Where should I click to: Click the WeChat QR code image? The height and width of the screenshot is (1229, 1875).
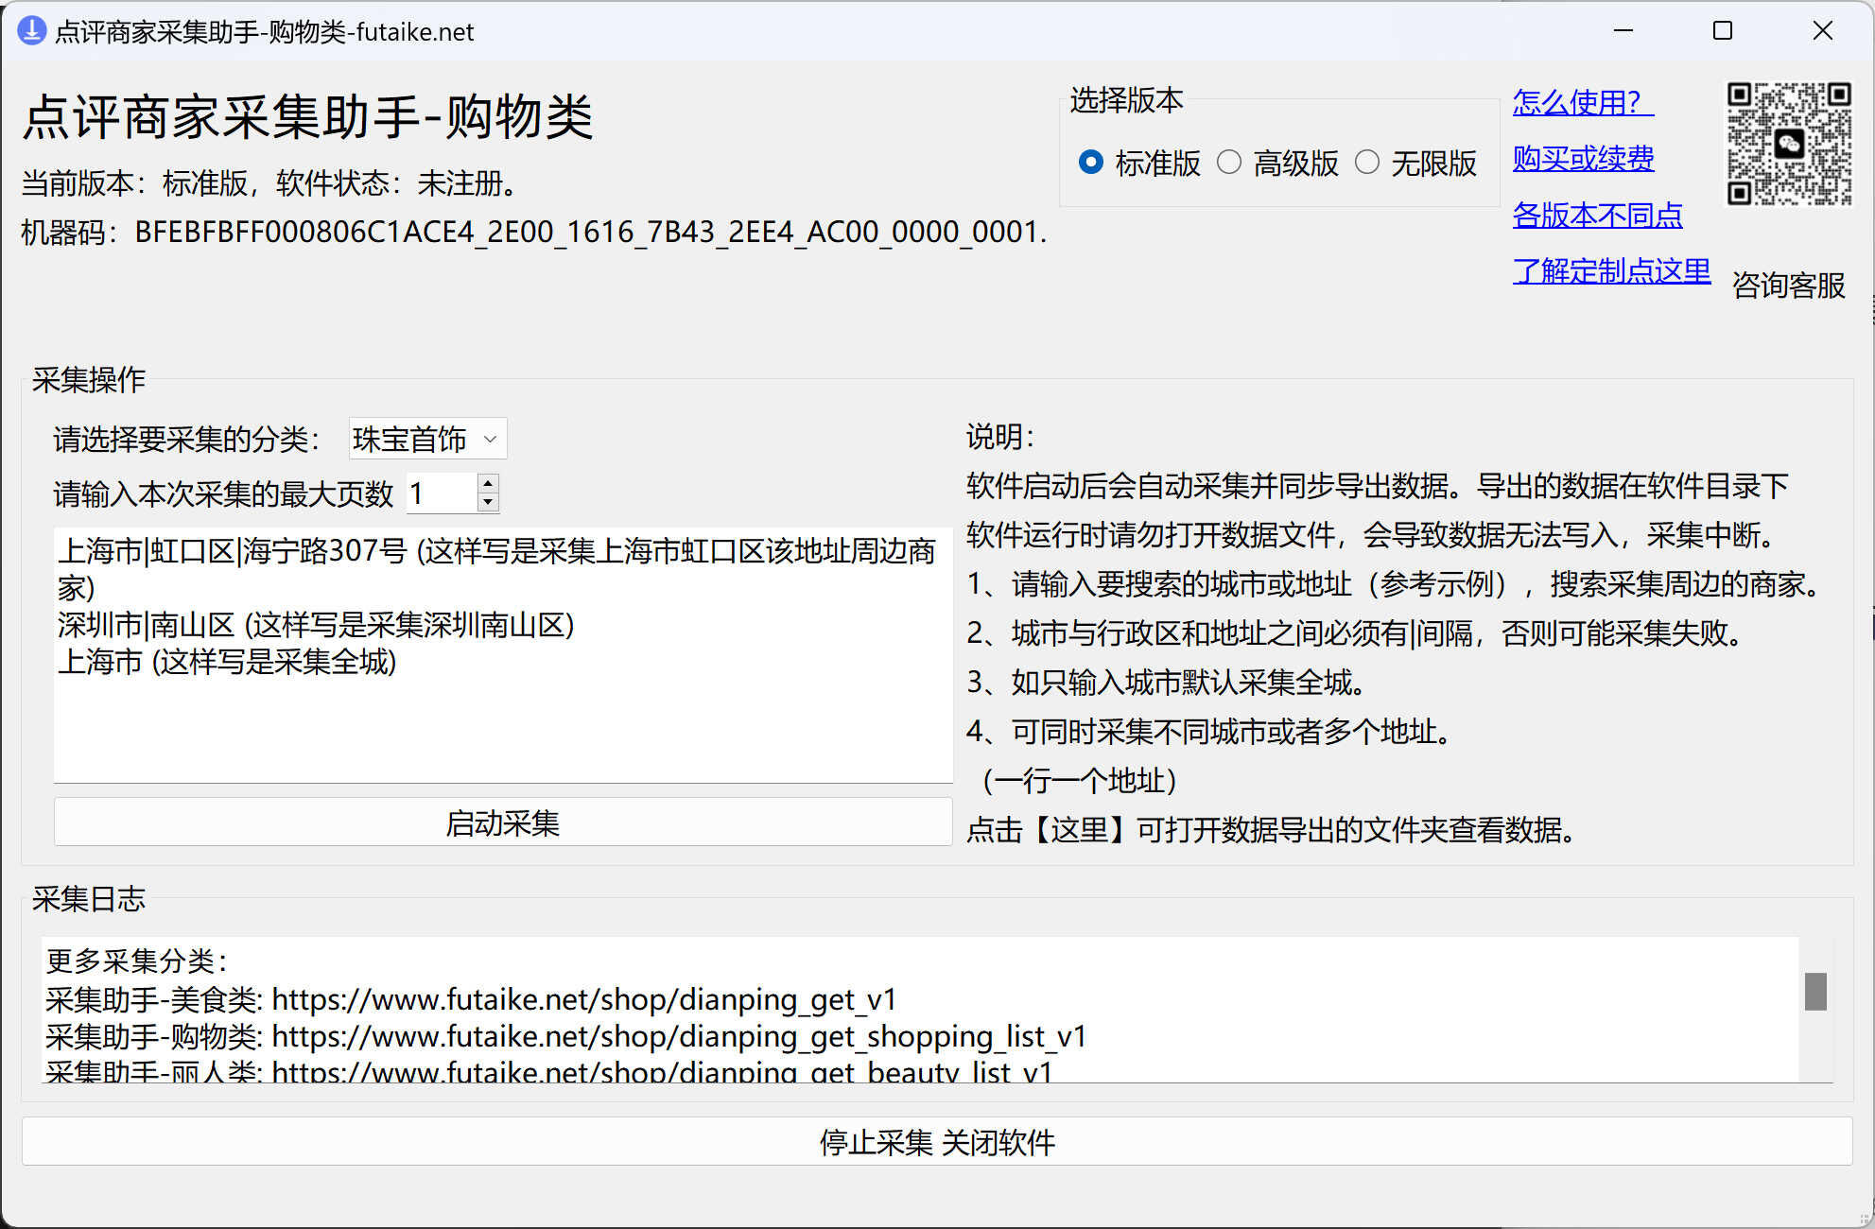point(1788,144)
